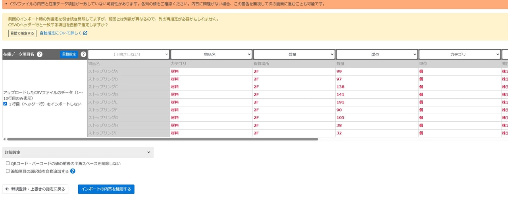Go back via 新規登録・上書きの指定に戻る
The image size is (508, 203).
(35, 189)
